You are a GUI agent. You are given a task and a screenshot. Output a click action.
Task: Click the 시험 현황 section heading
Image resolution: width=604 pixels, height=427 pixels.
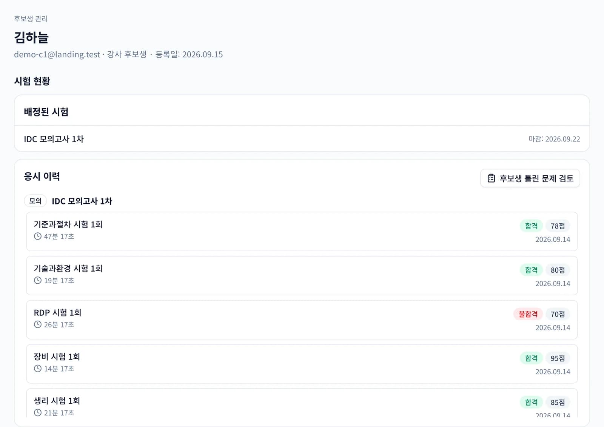[32, 81]
